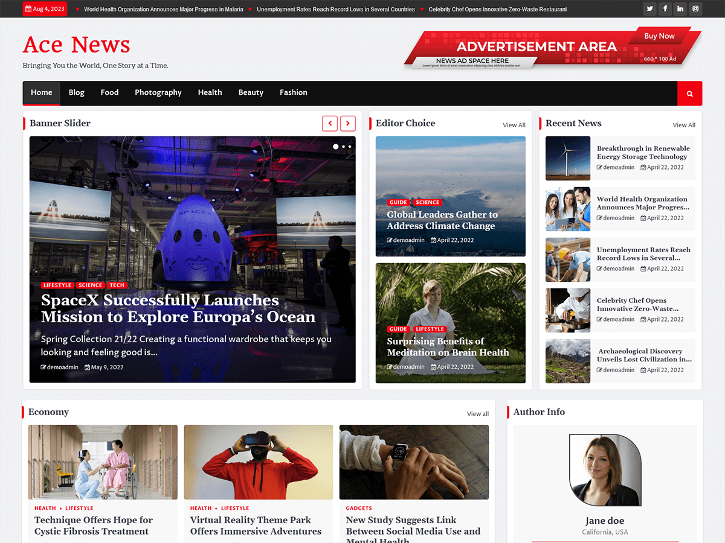Switch to the Photography menu tab
The image size is (725, 543).
click(158, 93)
